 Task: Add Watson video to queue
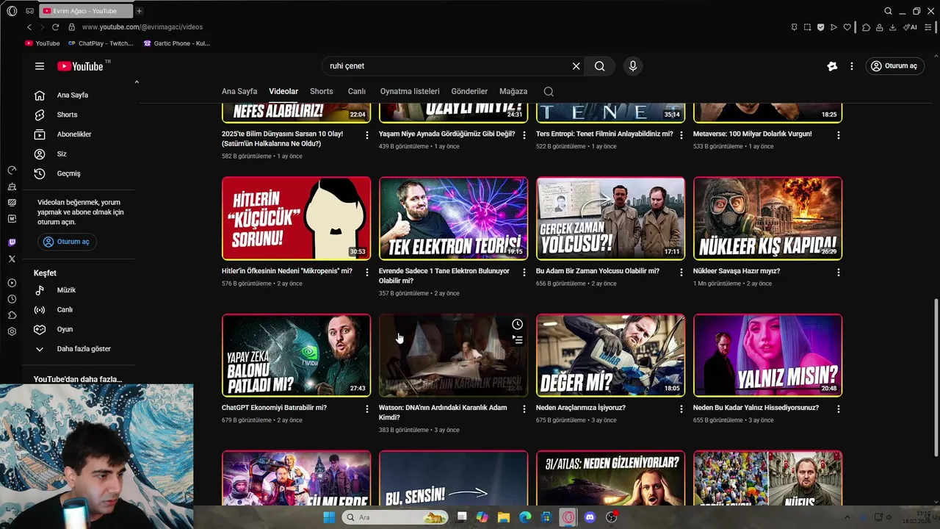[518, 339]
